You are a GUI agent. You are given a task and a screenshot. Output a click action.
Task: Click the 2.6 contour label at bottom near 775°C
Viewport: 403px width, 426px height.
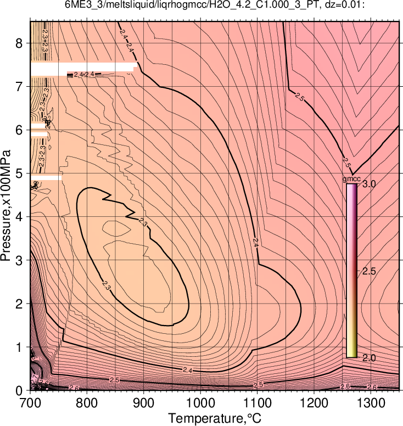[74, 389]
